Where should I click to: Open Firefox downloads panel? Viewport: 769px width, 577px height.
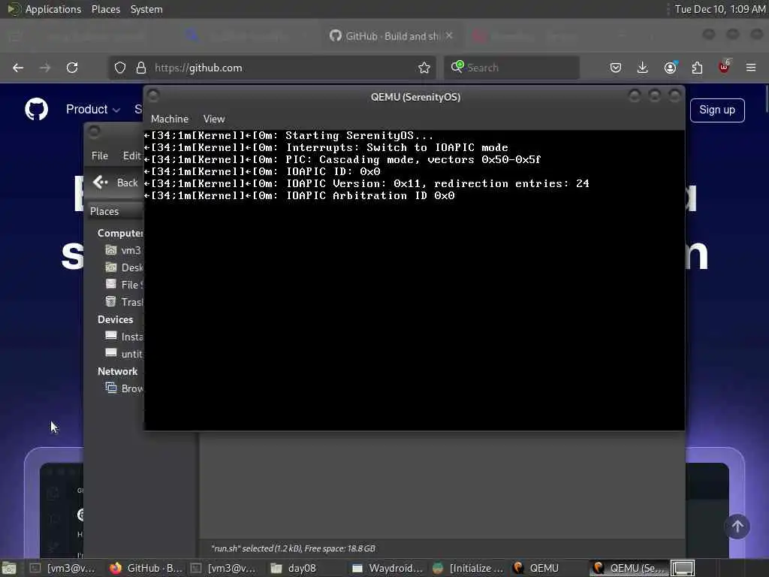point(643,68)
